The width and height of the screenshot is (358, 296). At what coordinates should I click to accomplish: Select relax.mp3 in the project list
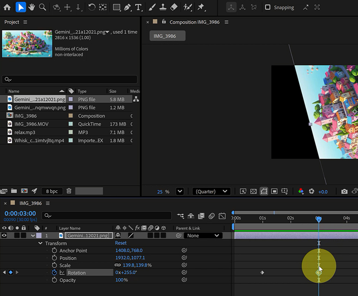[25, 132]
